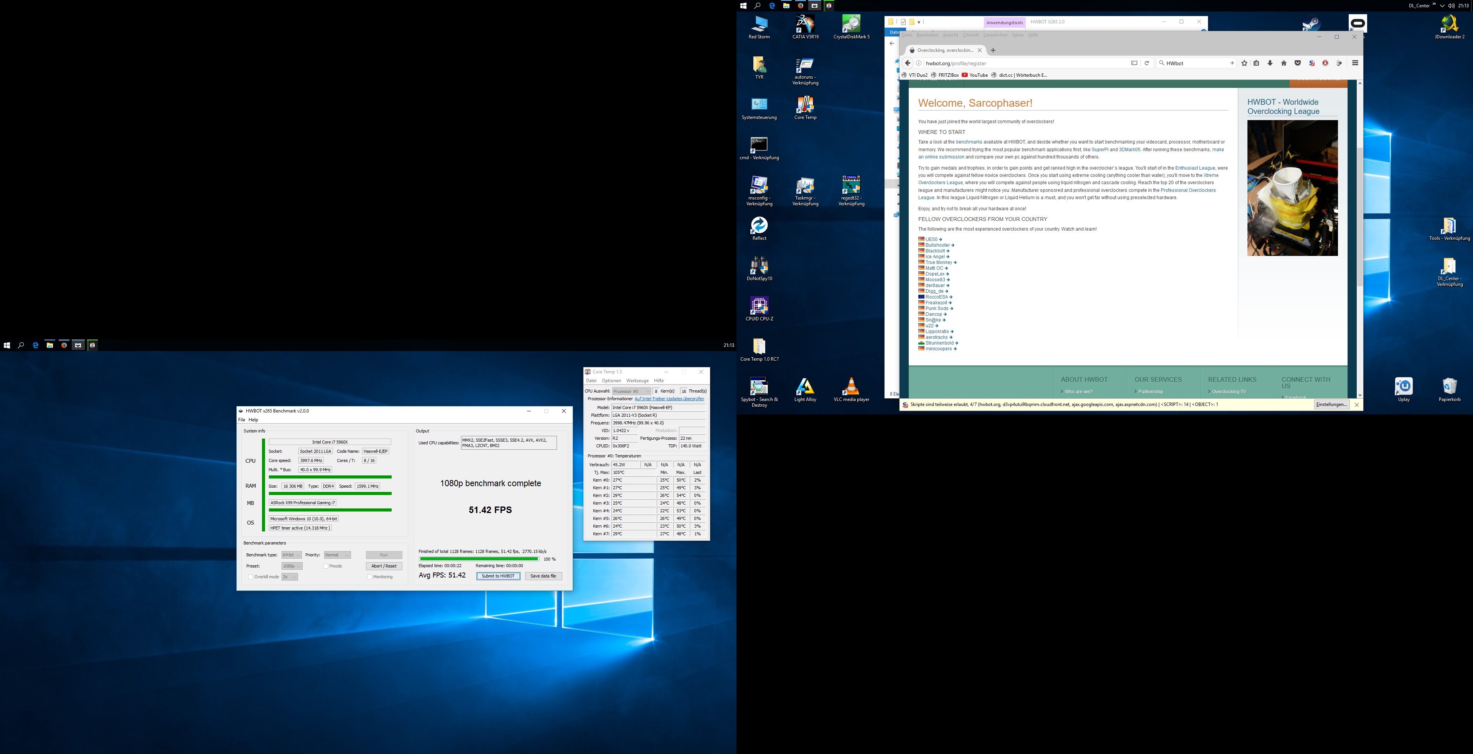Launch Light Alloy from desktop
The height and width of the screenshot is (754, 1473).
(x=805, y=390)
